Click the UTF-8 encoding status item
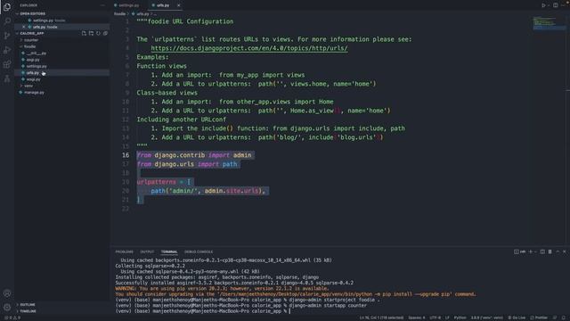570x321 pixels. (x=436, y=317)
